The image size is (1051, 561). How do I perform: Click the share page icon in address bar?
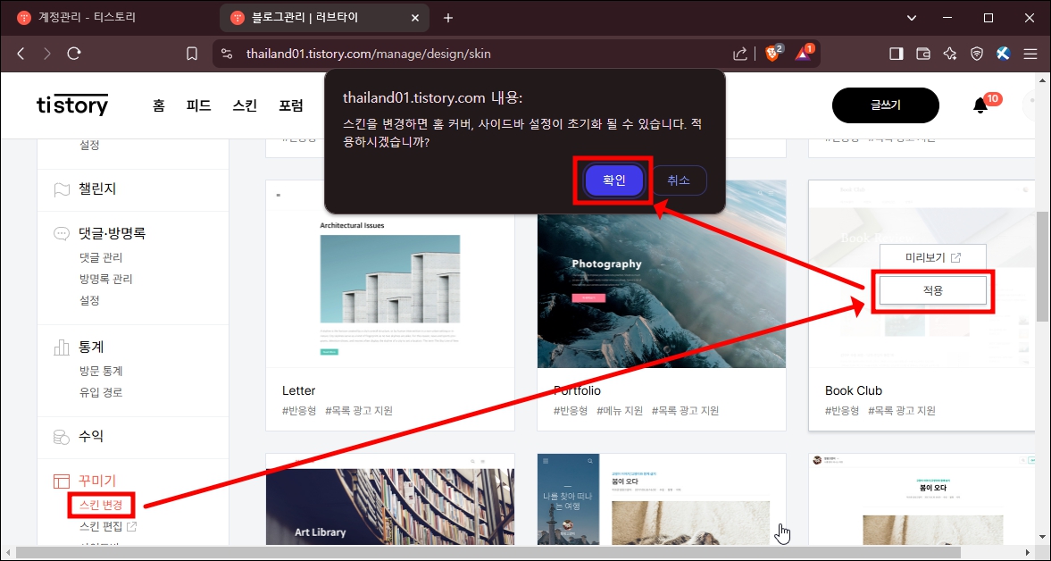click(x=740, y=53)
